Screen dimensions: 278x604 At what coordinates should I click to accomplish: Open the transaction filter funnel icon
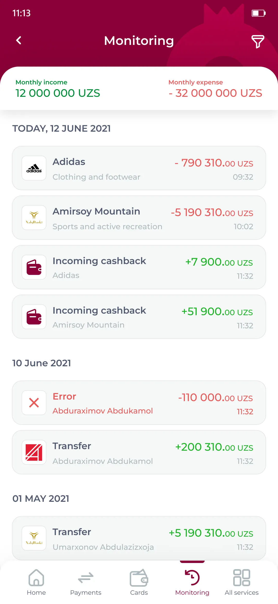258,41
